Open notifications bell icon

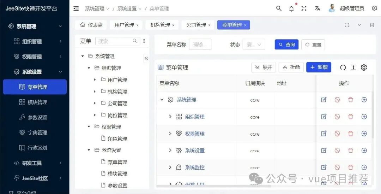[291, 9]
